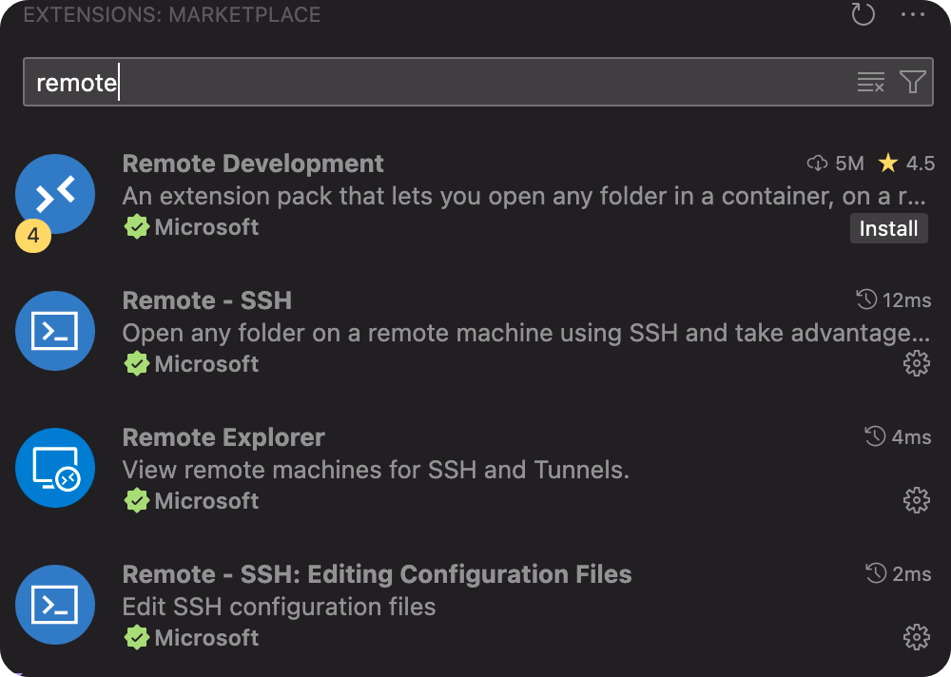Open manage gear for Remote - SSH
951x677 pixels.
pyautogui.click(x=916, y=363)
